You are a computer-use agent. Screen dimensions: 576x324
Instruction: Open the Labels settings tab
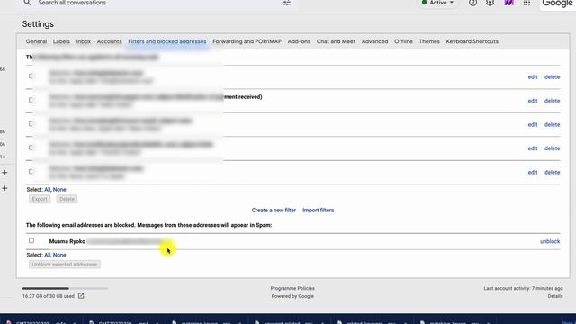[x=61, y=41]
